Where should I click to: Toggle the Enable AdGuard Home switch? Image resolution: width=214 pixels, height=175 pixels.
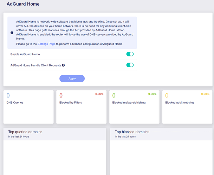pos(130,54)
